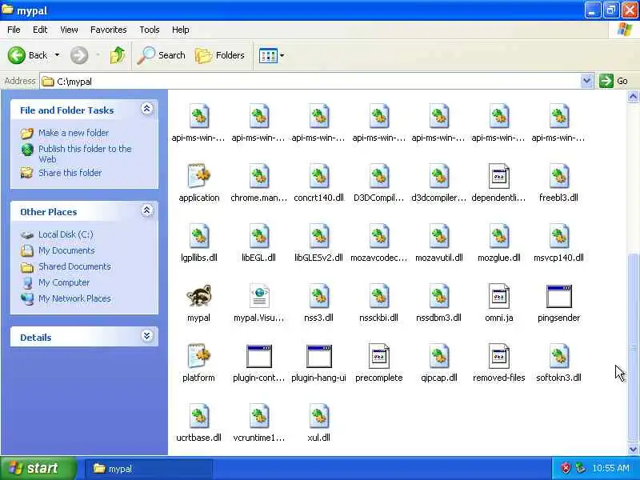
Task: Select the mozavutil.dll file icon
Action: pos(438,236)
